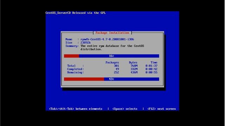Click total packages value 301
This screenshot has height=126, width=225.
click(x=116, y=66)
